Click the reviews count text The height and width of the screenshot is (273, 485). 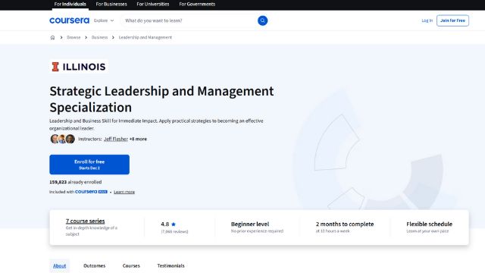[174, 231]
